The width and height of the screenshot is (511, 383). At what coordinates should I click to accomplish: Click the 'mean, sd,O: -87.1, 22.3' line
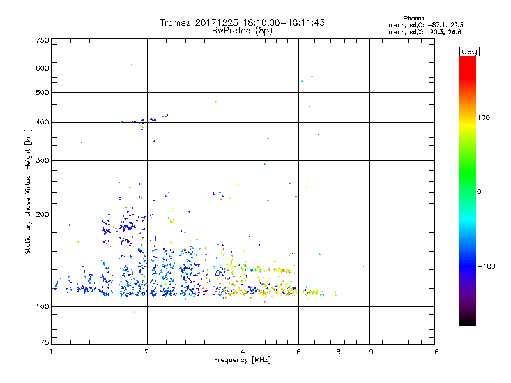[425, 25]
